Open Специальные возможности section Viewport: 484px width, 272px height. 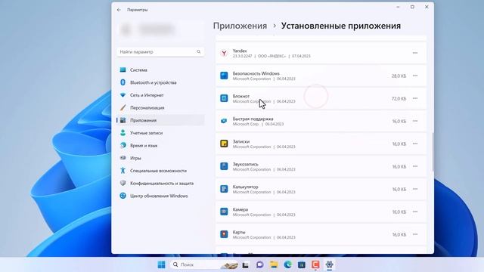160,171
